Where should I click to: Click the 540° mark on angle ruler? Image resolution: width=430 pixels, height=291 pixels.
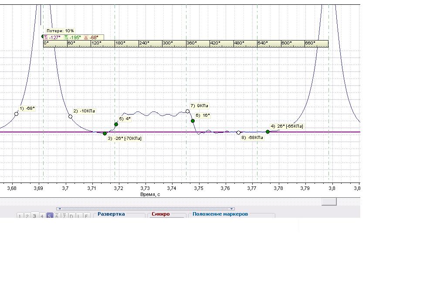point(263,43)
